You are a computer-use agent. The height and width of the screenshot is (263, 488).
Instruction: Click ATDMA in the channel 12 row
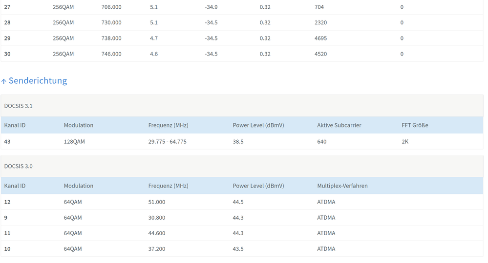(326, 202)
